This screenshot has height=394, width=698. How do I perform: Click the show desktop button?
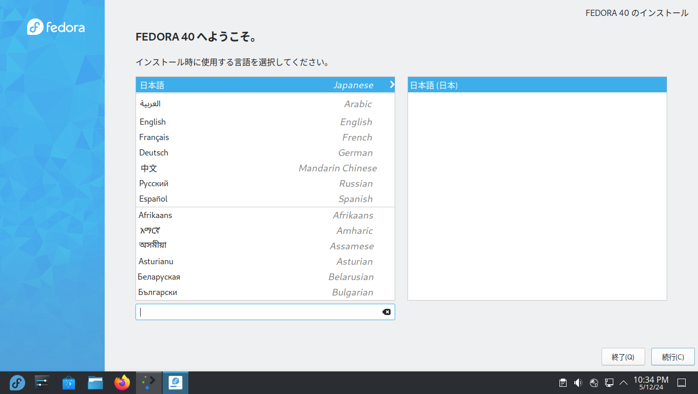tap(682, 383)
